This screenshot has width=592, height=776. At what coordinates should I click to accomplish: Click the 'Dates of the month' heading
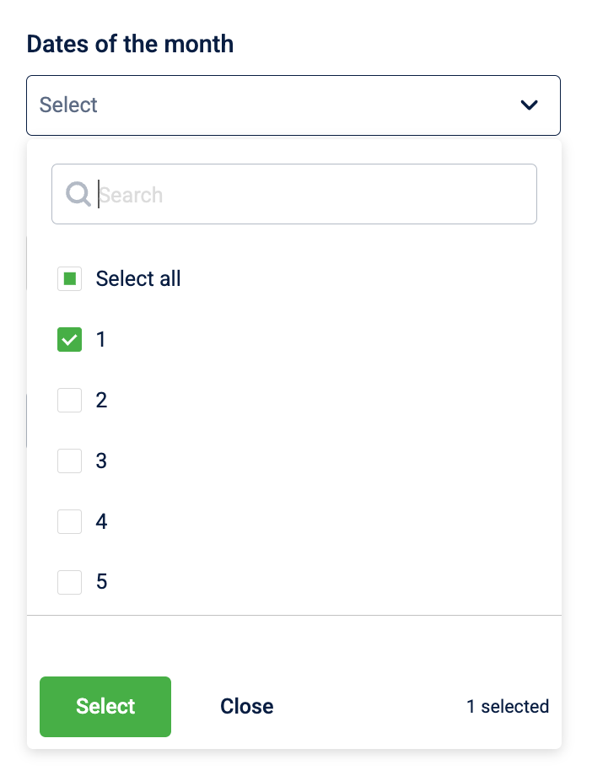[x=130, y=44]
